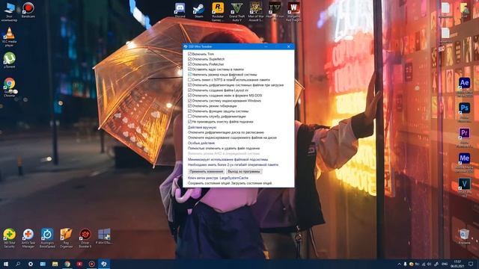The width and height of the screenshot is (479, 269).
Task: Open link to disable file content indexing
Action: (x=232, y=137)
